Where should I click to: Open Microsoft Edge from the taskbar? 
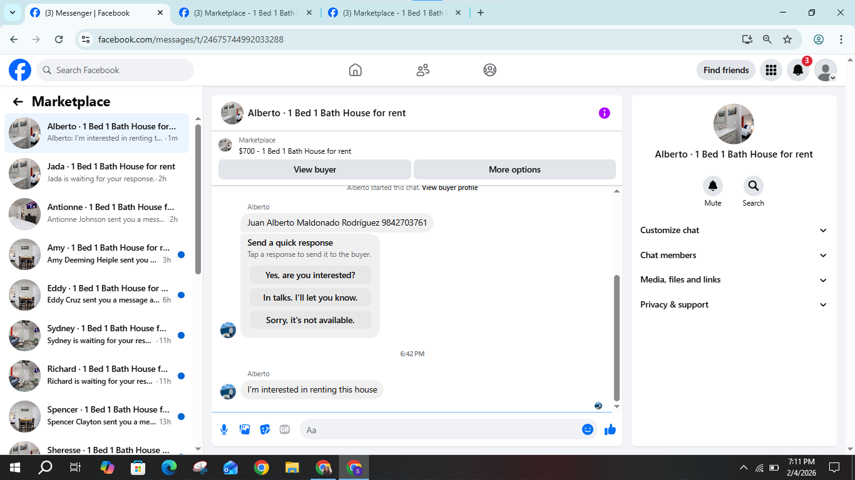pyautogui.click(x=169, y=467)
